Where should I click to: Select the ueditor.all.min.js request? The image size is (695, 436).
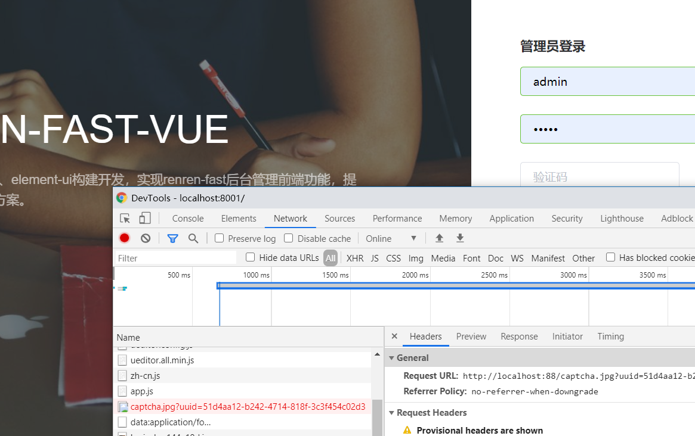(242, 360)
